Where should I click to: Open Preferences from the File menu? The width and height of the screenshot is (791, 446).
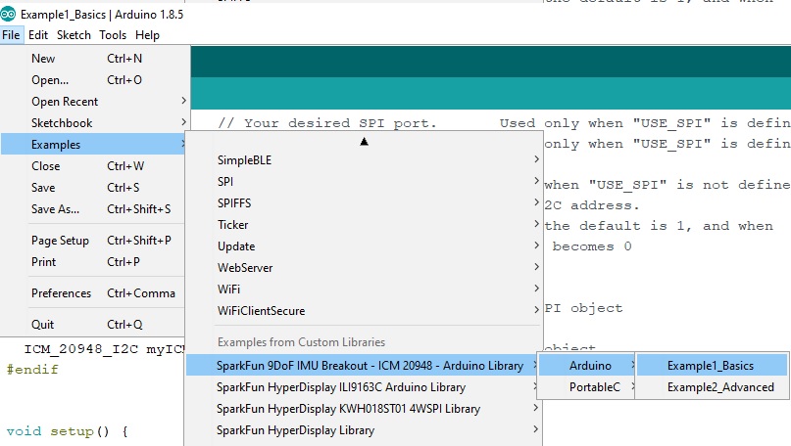pyautogui.click(x=93, y=293)
